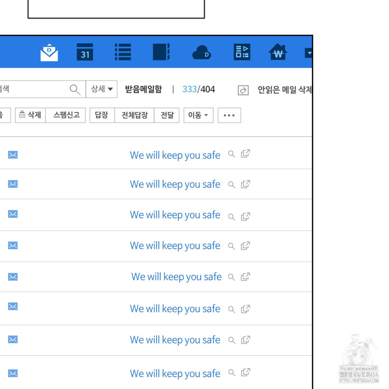Click the 스팸신고 report spam button
This screenshot has width=389, height=389.
66,115
